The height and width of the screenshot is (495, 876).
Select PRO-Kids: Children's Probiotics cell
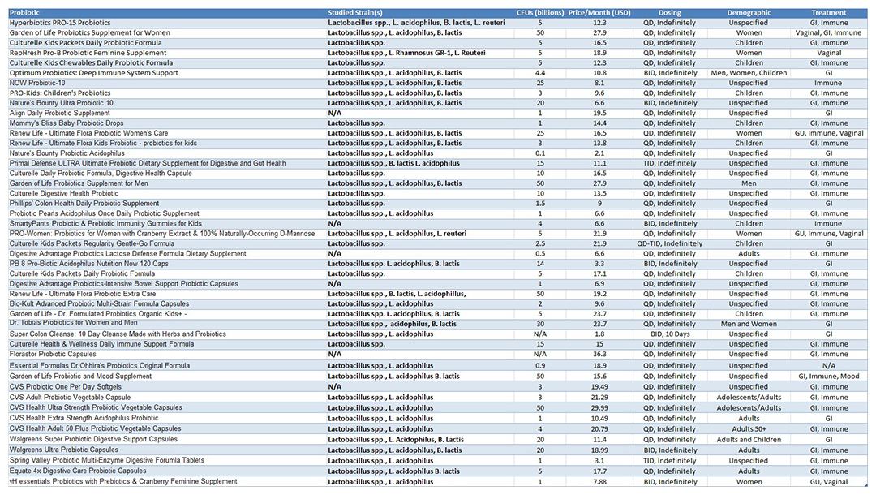[60, 93]
